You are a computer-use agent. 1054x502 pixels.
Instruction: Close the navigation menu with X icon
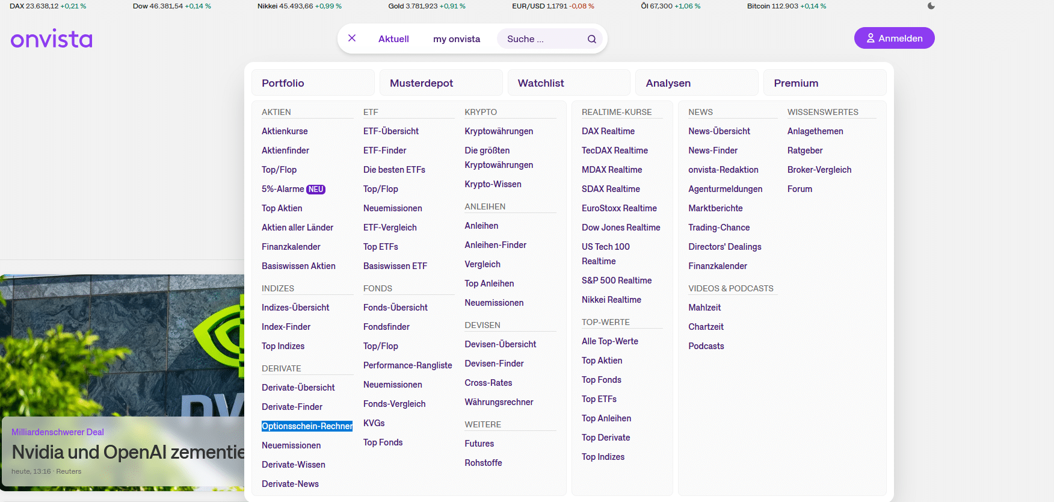[352, 39]
